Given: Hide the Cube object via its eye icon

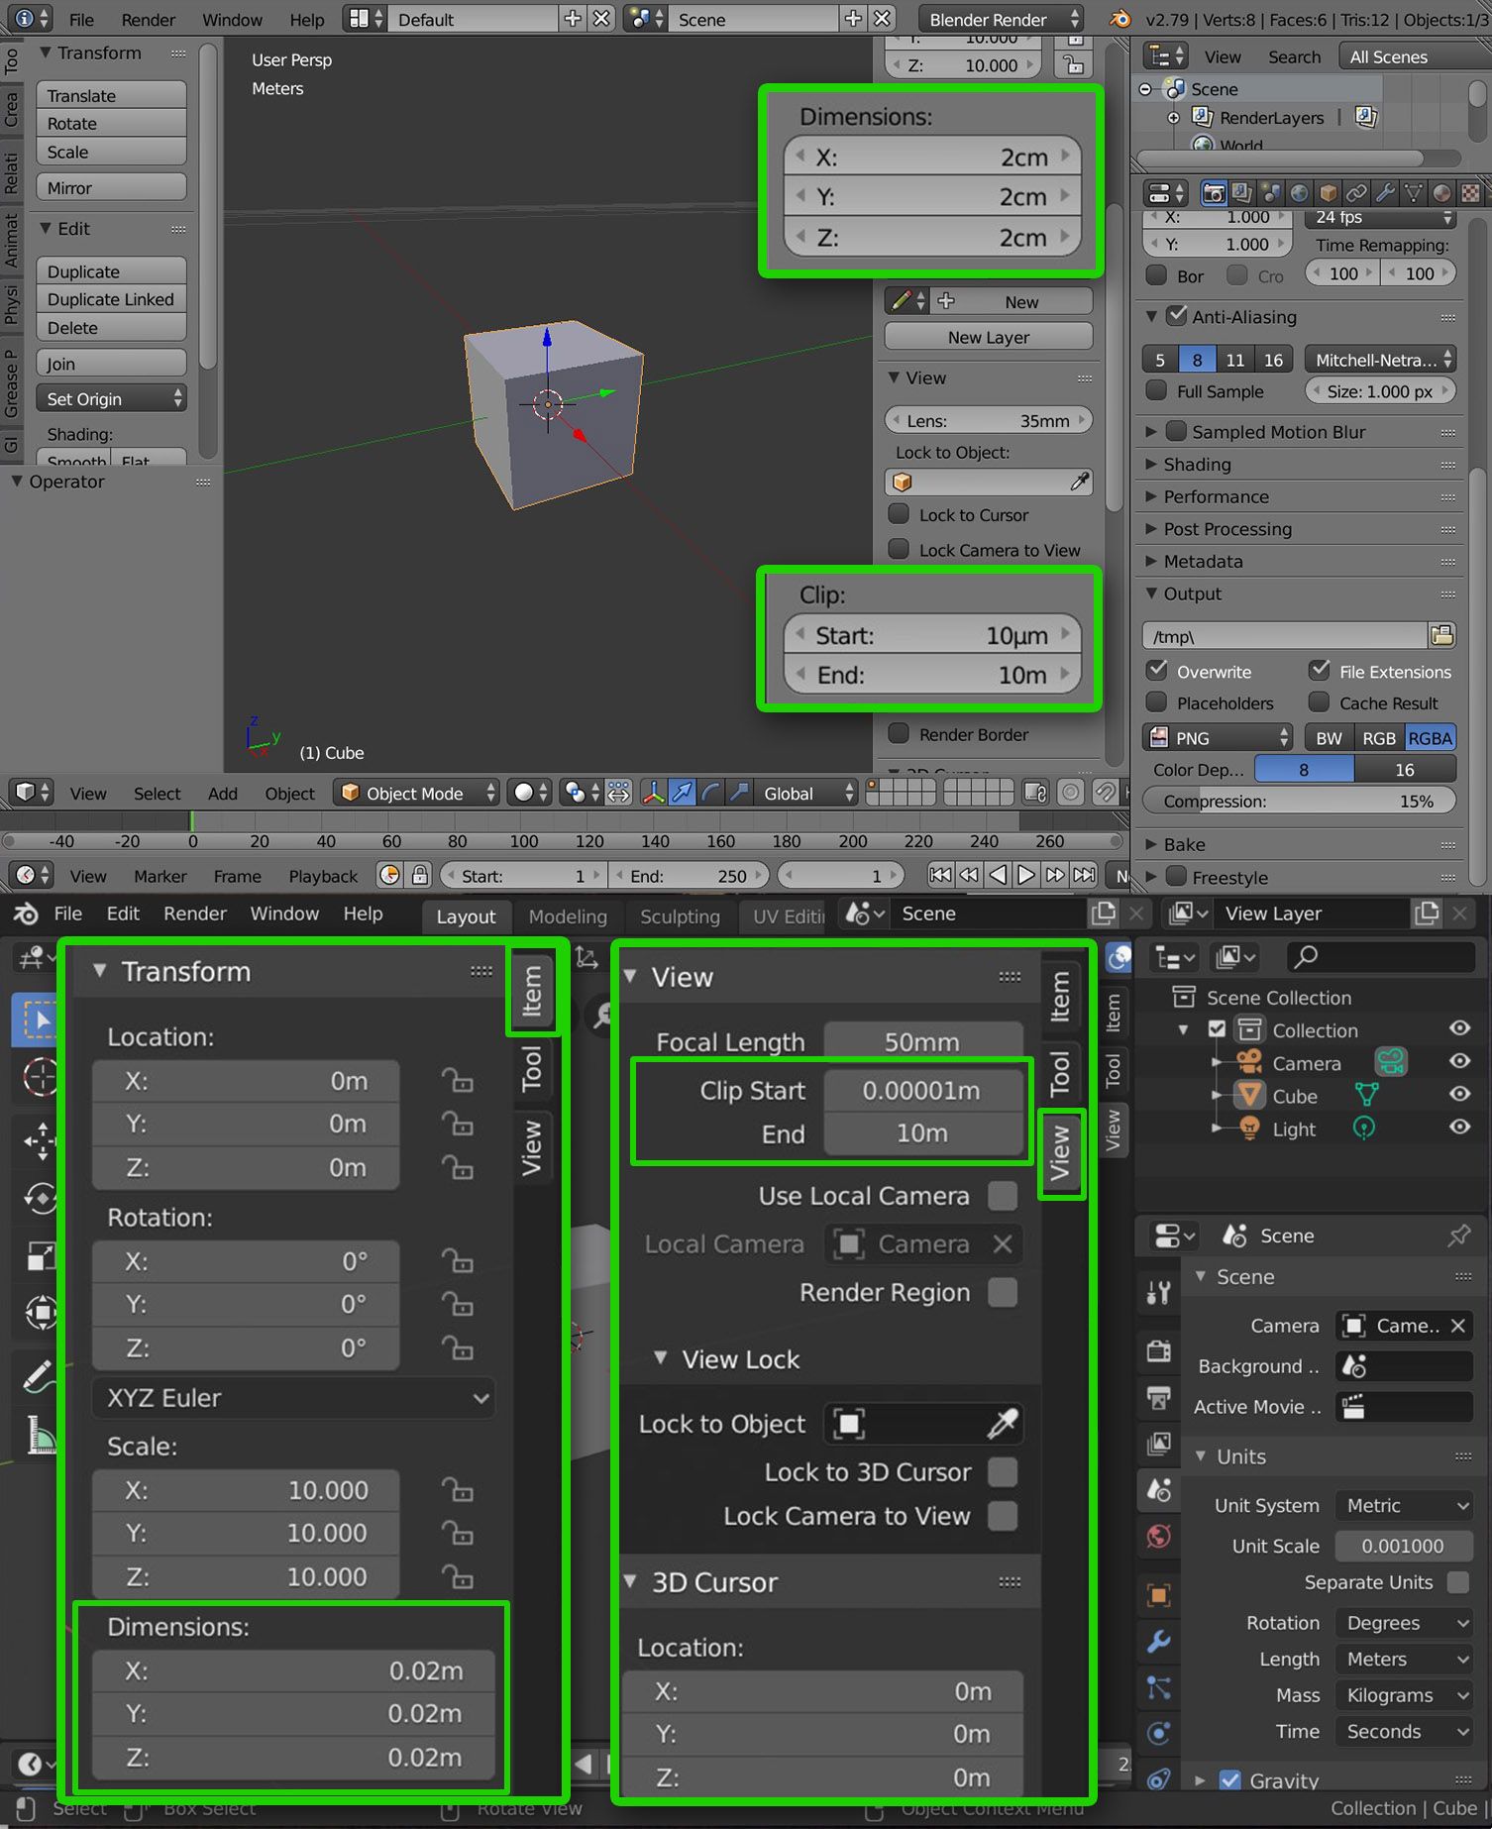Looking at the screenshot, I should (x=1459, y=1095).
